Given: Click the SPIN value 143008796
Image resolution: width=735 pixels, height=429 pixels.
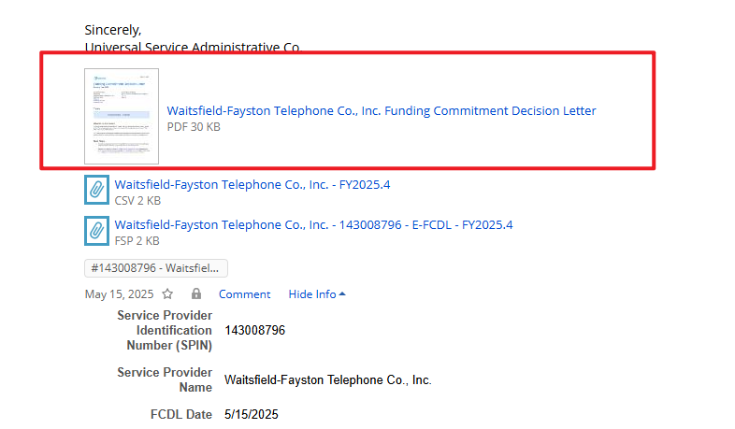Looking at the screenshot, I should point(254,330).
